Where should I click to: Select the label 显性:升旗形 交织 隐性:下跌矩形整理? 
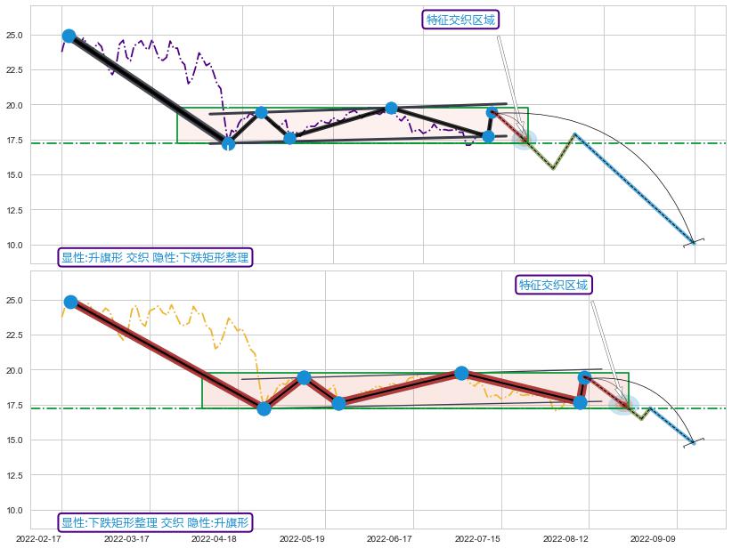[156, 258]
